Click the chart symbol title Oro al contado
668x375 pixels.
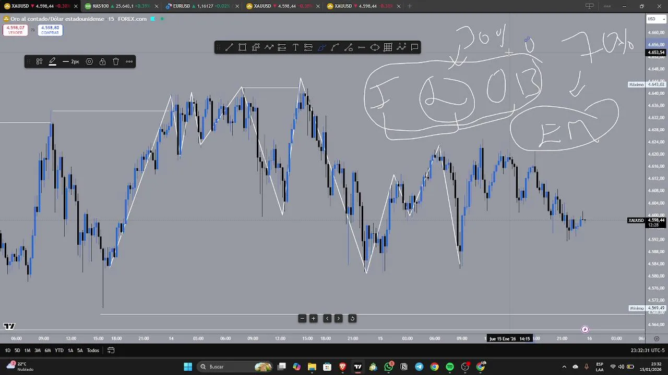tap(78, 19)
